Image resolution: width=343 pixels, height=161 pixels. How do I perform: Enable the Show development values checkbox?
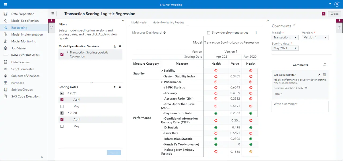click(208, 32)
